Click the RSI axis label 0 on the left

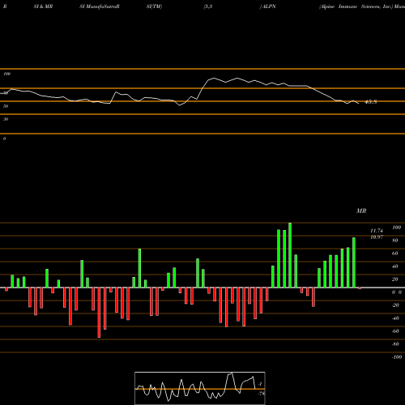(x=4, y=139)
